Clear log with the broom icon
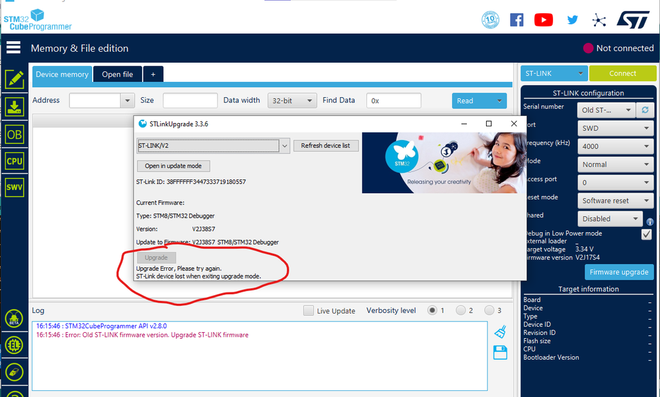Screen dimensions: 660x397 pyautogui.click(x=500, y=331)
